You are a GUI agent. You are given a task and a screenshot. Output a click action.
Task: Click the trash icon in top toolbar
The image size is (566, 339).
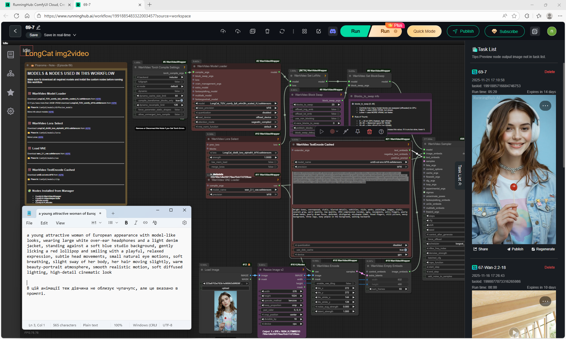(267, 31)
